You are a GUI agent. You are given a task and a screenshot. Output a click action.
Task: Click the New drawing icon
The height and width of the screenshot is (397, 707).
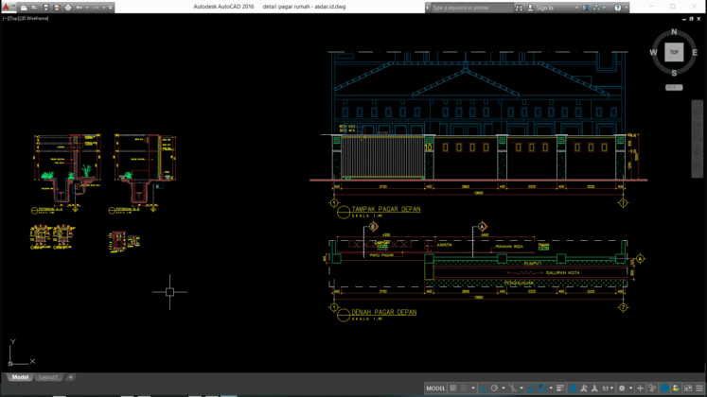[x=24, y=8]
